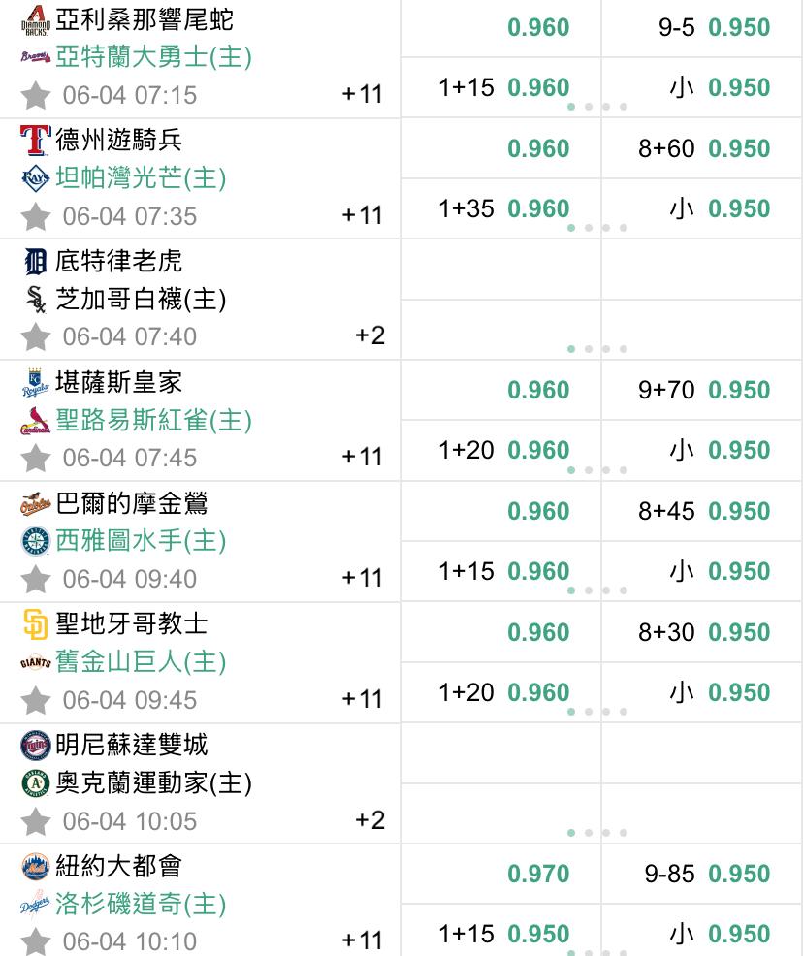Open 聖路易斯紅雀(主) team link

click(153, 420)
